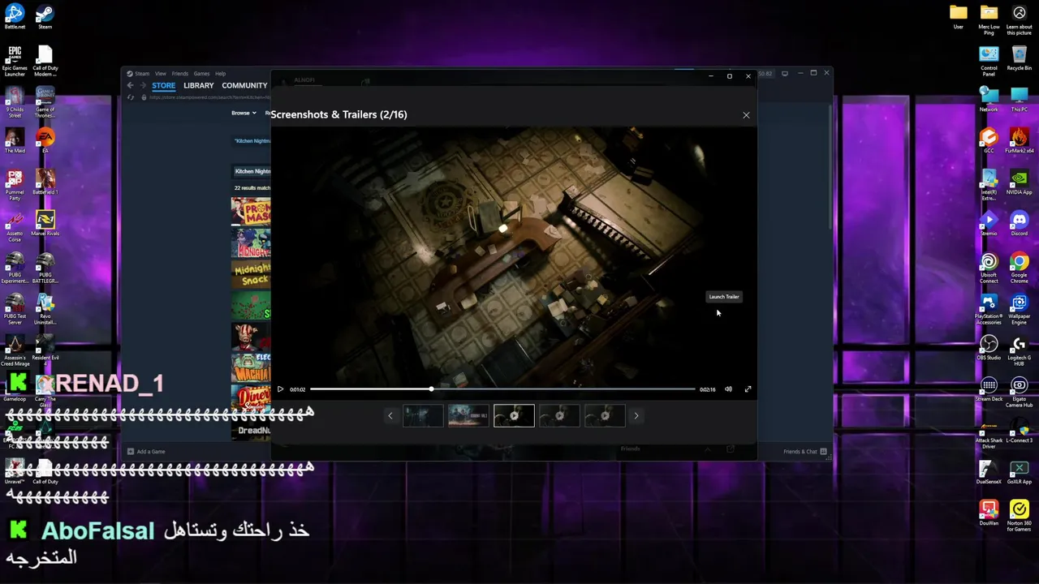Open Google Chrome desktop shortcut
This screenshot has height=584, width=1039.
[1020, 268]
